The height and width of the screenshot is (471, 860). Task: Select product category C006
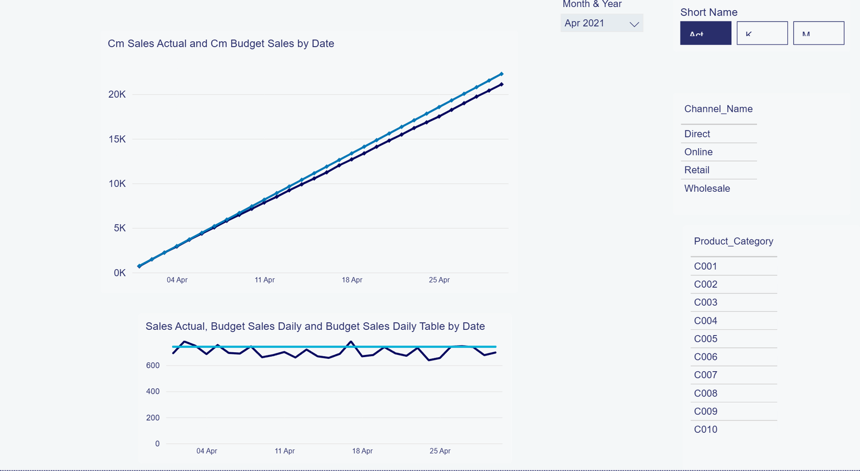point(734,357)
